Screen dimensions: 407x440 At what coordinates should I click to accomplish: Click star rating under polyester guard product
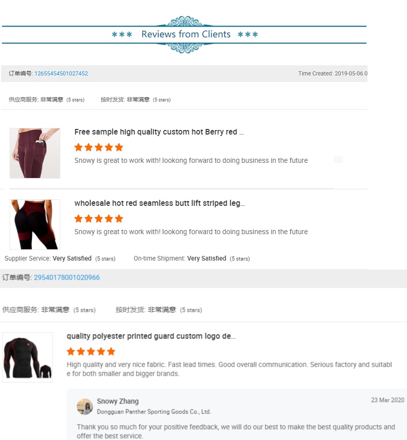(91, 351)
